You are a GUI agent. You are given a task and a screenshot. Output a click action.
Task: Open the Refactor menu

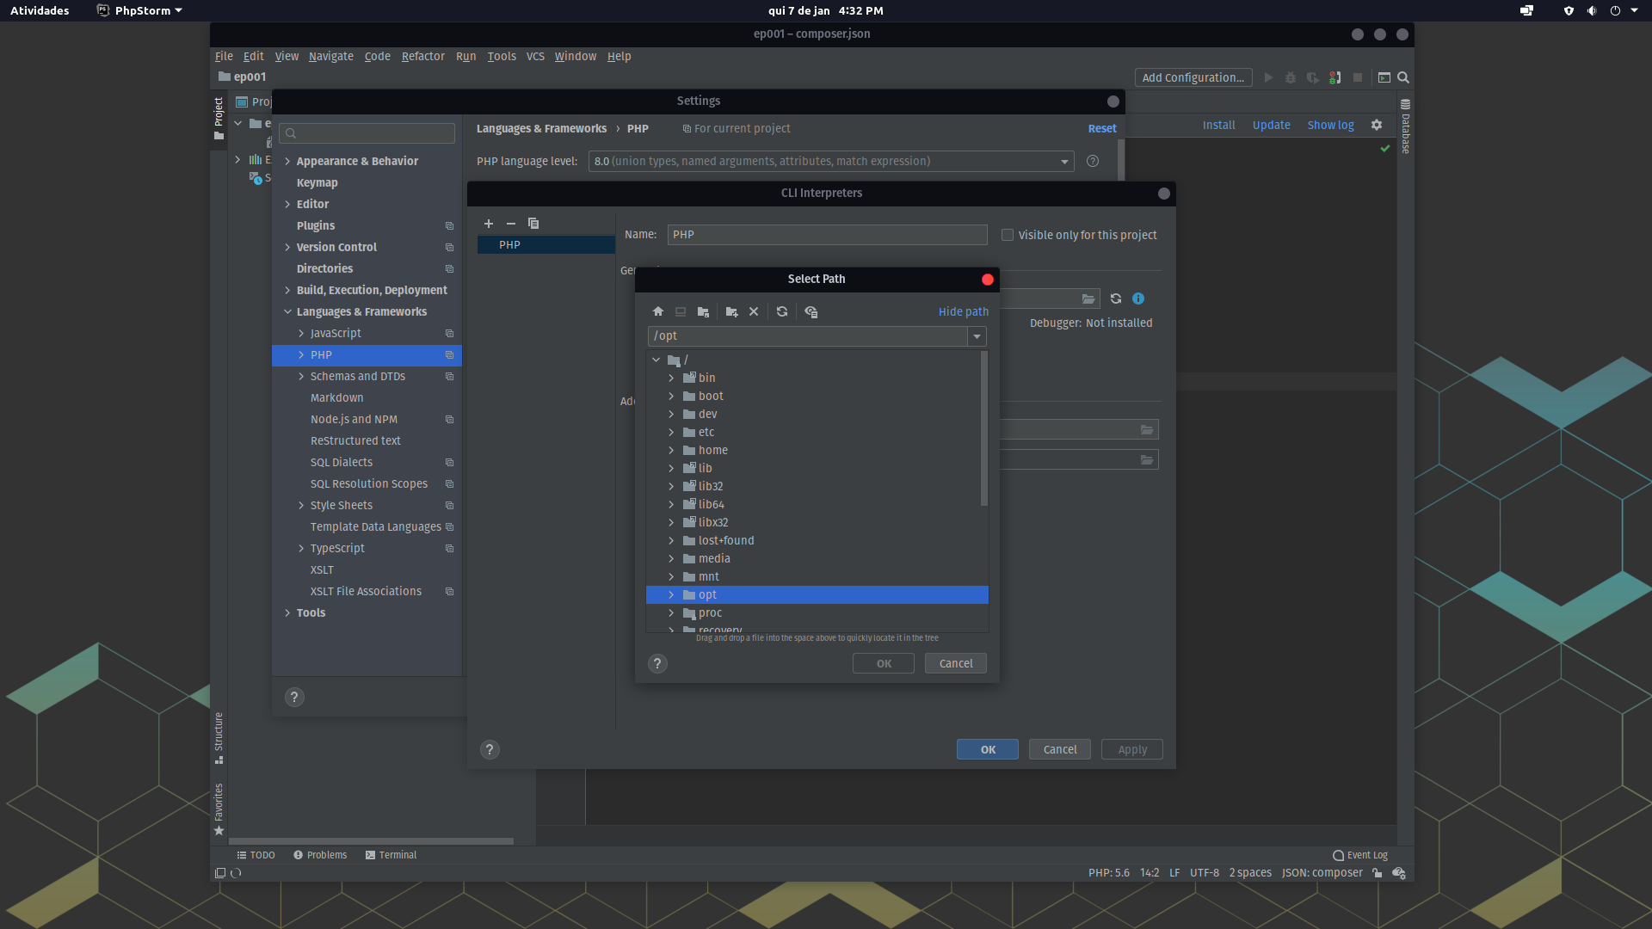(423, 56)
